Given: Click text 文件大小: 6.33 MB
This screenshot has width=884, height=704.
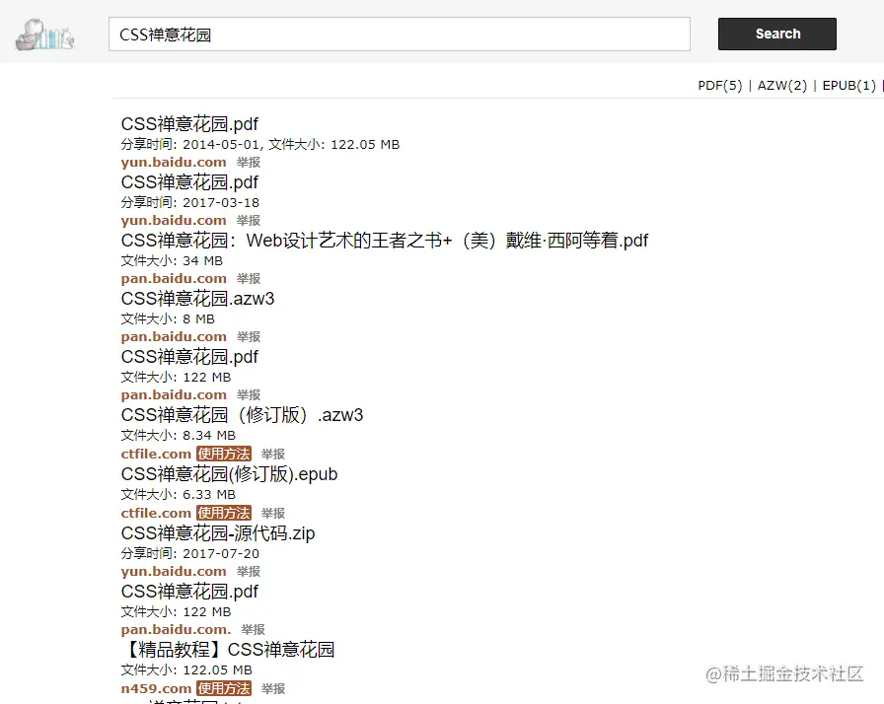Looking at the screenshot, I should point(179,495).
